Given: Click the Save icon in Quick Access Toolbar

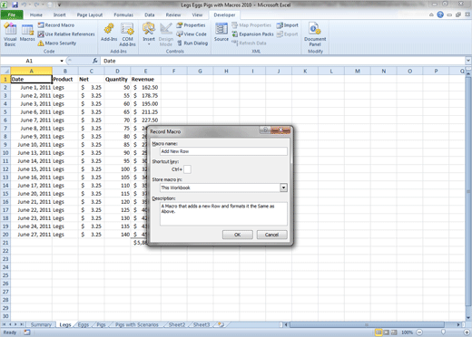Looking at the screenshot, I should [x=15, y=5].
